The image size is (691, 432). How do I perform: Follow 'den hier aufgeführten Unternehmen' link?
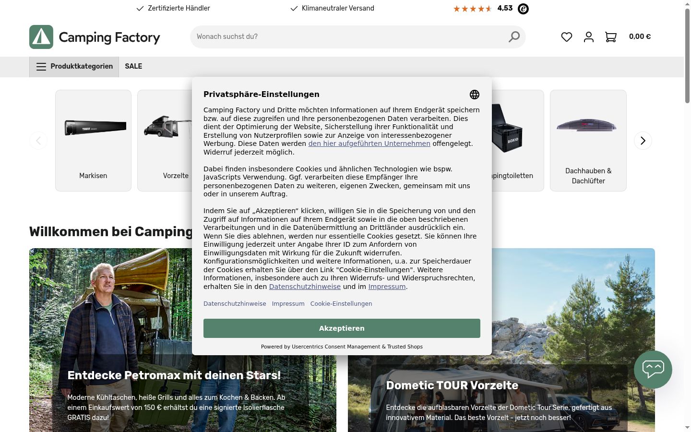369,144
